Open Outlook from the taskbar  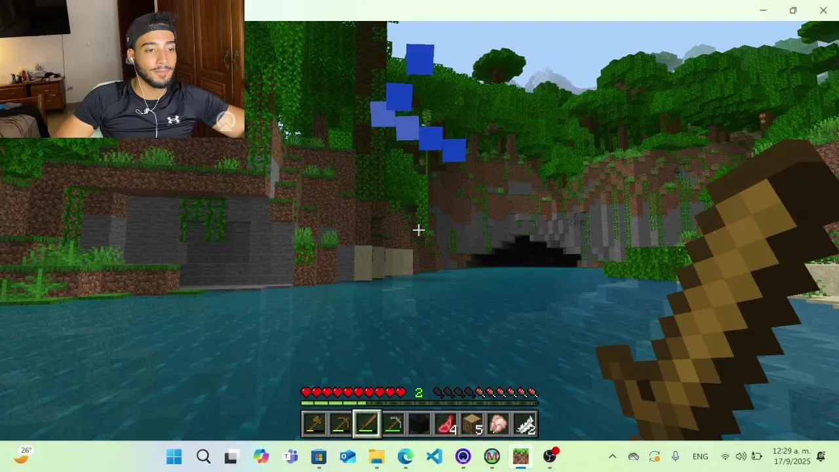347,457
